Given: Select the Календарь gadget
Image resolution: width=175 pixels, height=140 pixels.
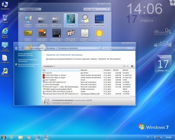Looking at the screenshot, I should coord(85,35).
